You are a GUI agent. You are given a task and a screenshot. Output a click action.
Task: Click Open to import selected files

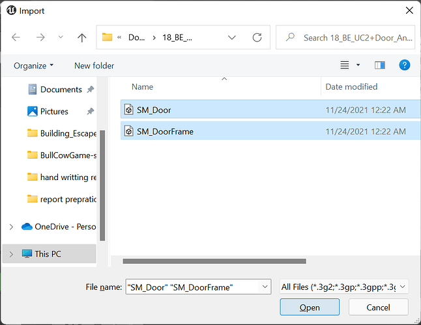click(310, 307)
